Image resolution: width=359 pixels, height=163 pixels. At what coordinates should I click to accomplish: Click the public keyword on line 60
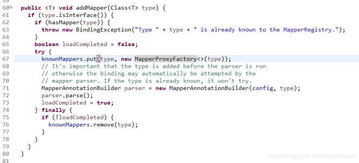(x=31, y=8)
